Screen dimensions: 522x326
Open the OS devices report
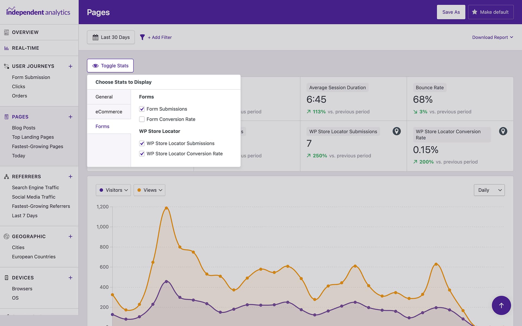(15, 298)
